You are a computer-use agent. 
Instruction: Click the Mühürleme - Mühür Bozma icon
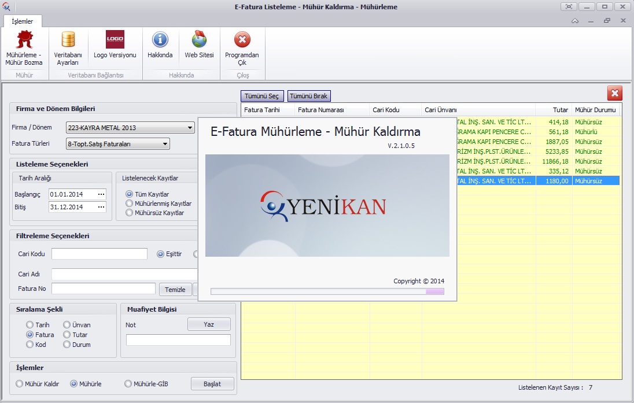pos(24,40)
